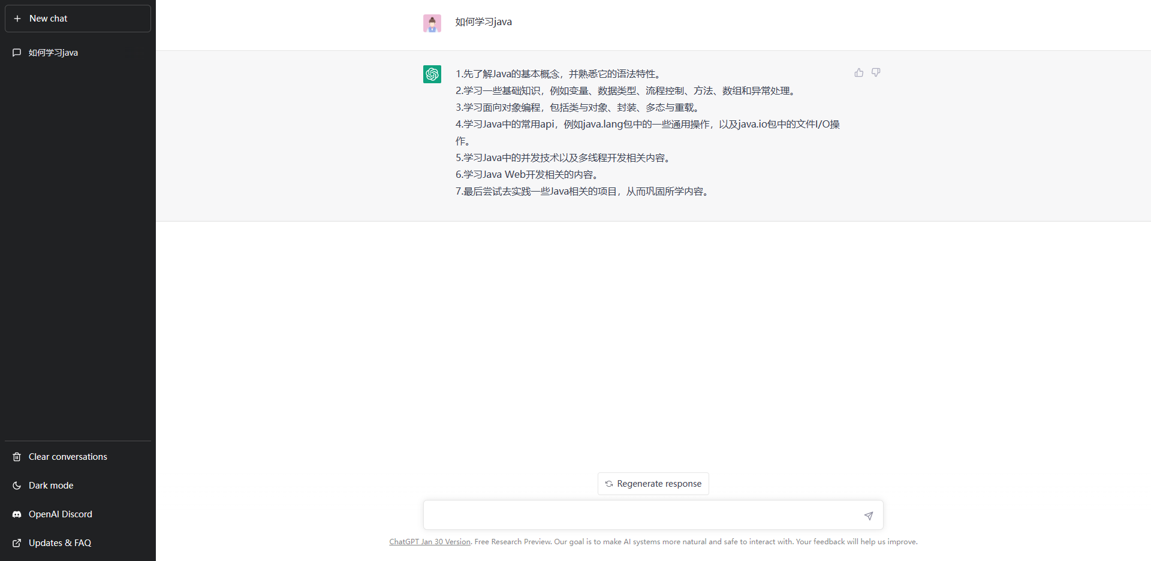Click the user avatar picture
This screenshot has width=1151, height=561.
[432, 23]
